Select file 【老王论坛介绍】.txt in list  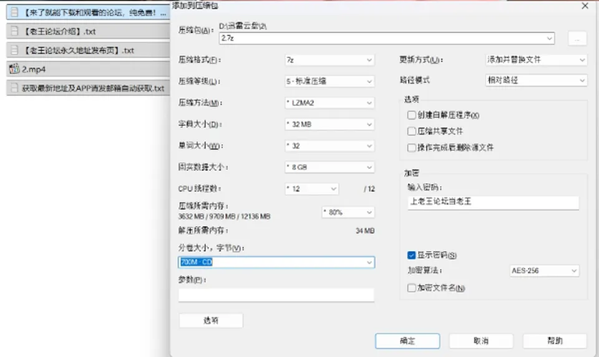point(88,31)
